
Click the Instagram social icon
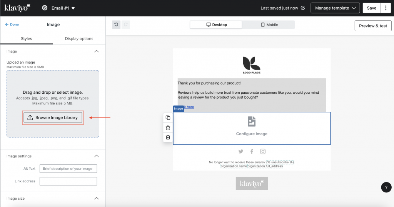263,151
